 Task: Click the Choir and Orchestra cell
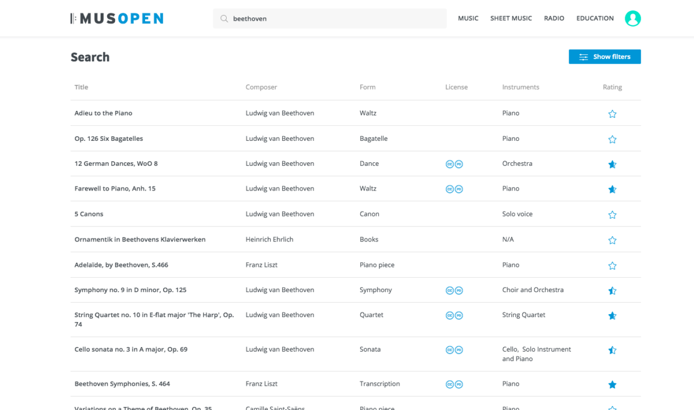[533, 290]
